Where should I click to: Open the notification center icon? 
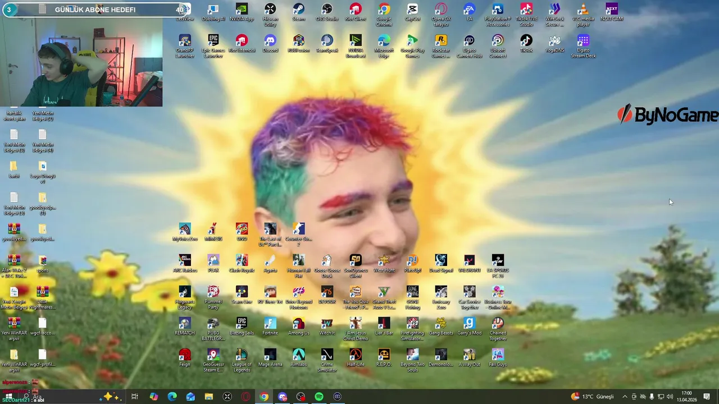point(707,397)
